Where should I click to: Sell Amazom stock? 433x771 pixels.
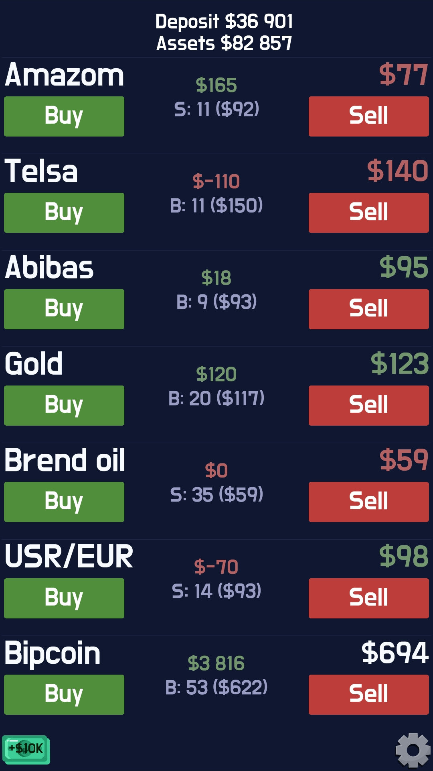coord(369,116)
